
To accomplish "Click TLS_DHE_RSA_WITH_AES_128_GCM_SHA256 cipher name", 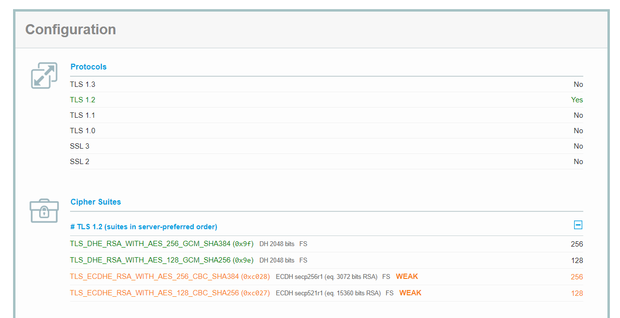I will click(x=150, y=261).
